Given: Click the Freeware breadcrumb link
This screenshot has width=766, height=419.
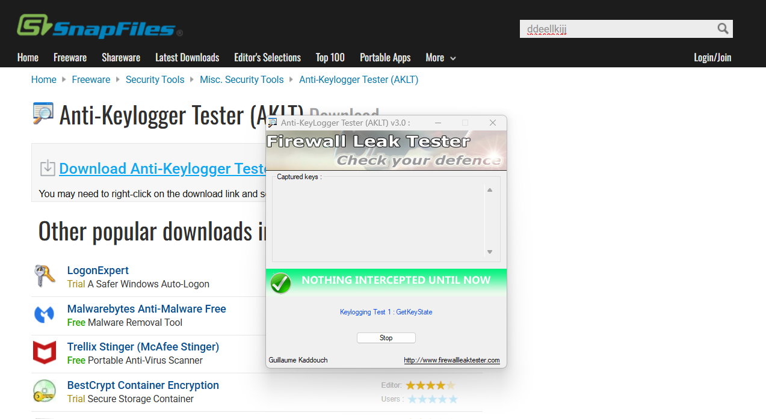Looking at the screenshot, I should coord(91,79).
